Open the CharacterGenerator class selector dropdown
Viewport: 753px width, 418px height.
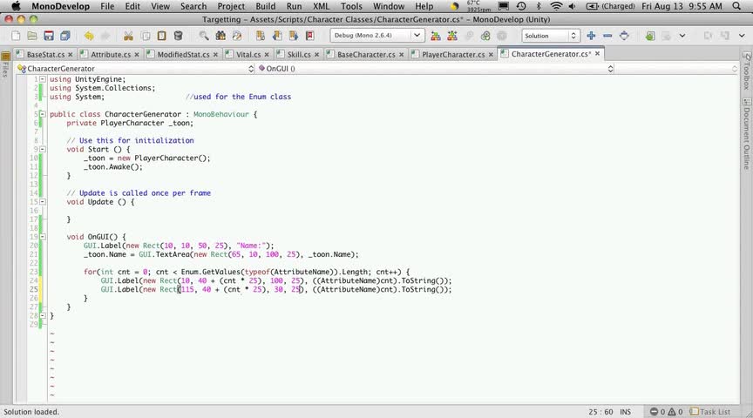[135, 69]
